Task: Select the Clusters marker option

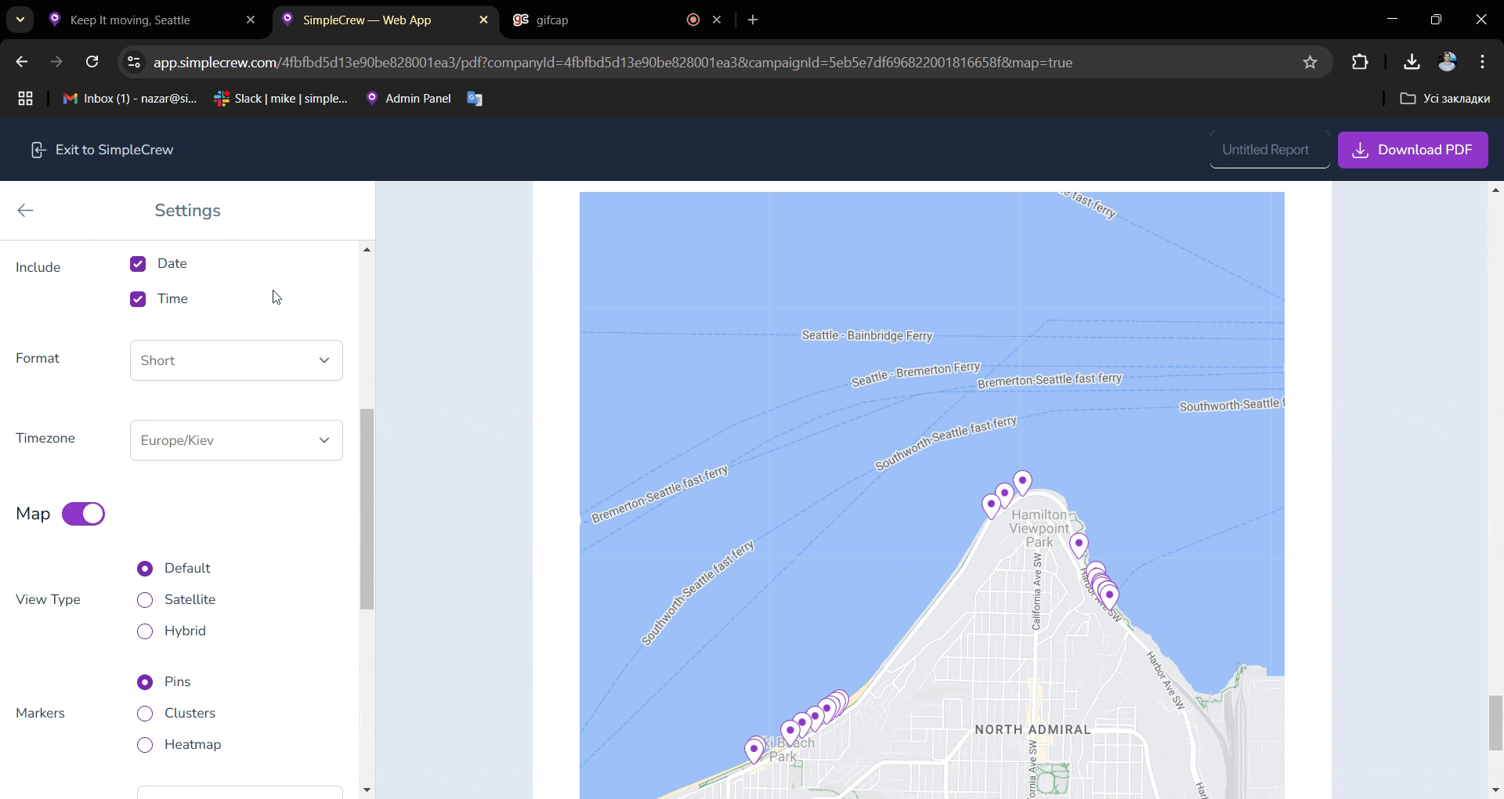Action: click(x=145, y=714)
